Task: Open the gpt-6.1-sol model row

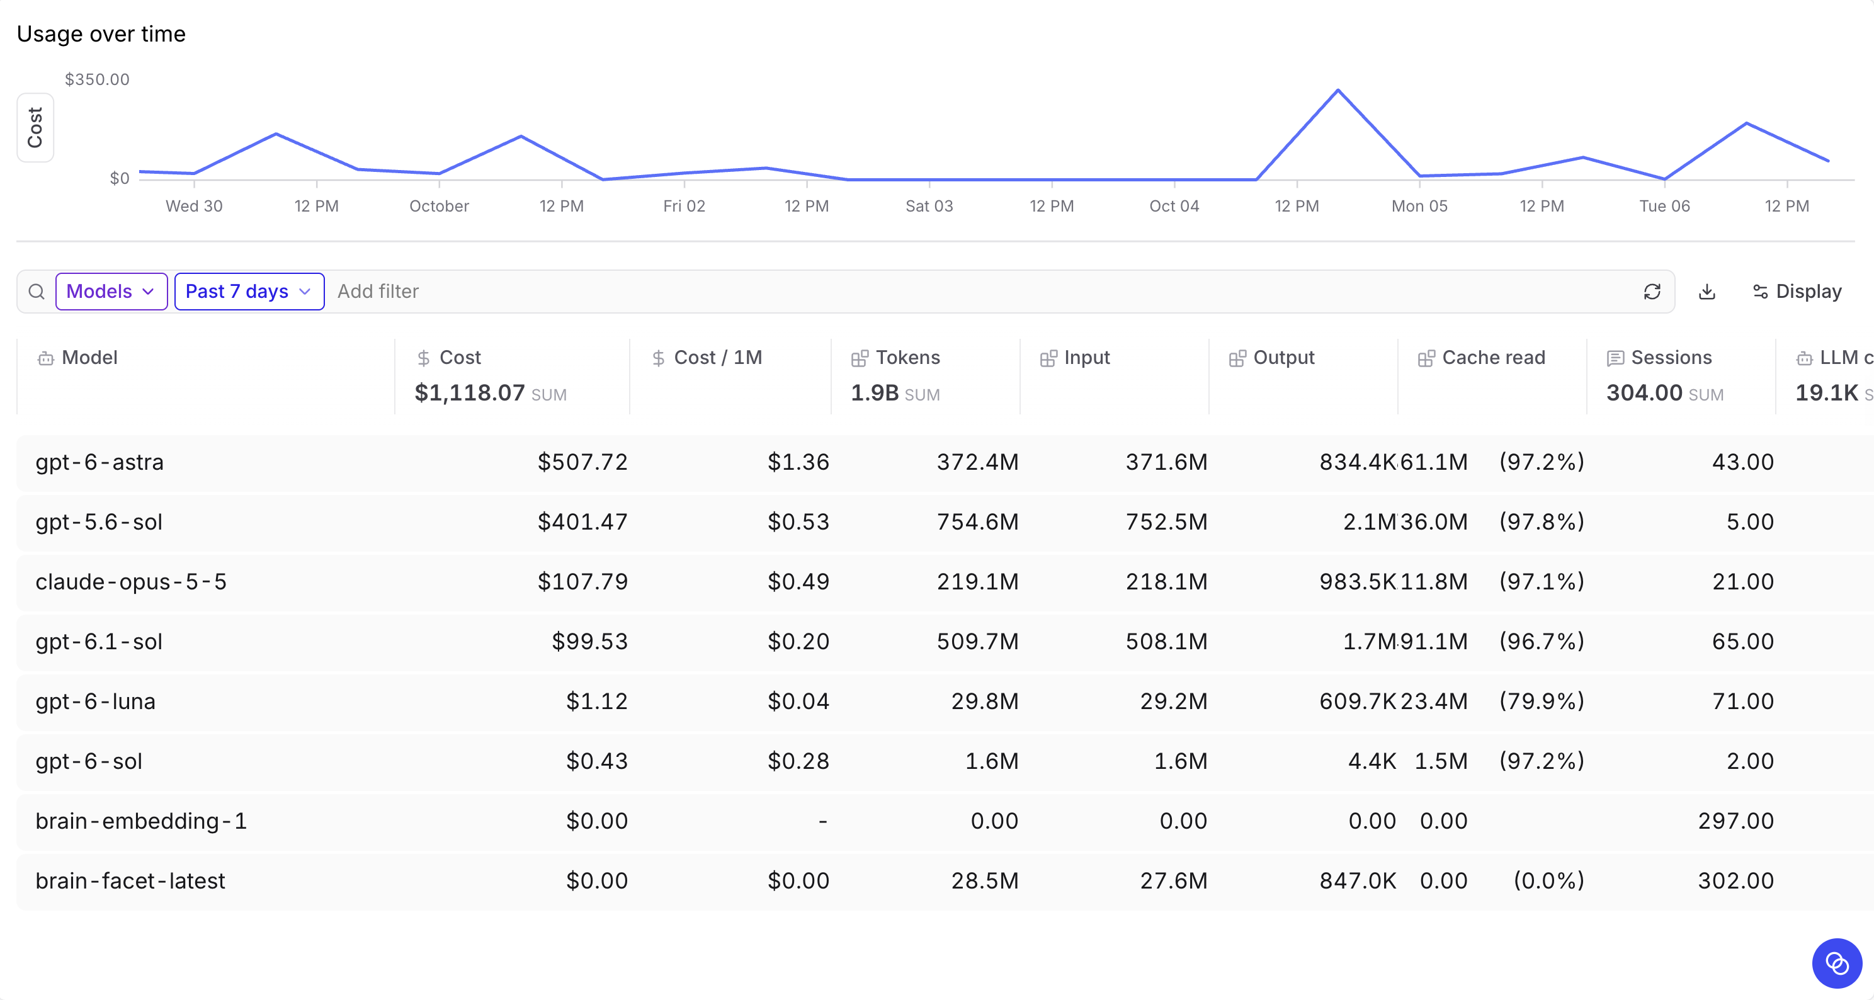Action: (x=945, y=642)
